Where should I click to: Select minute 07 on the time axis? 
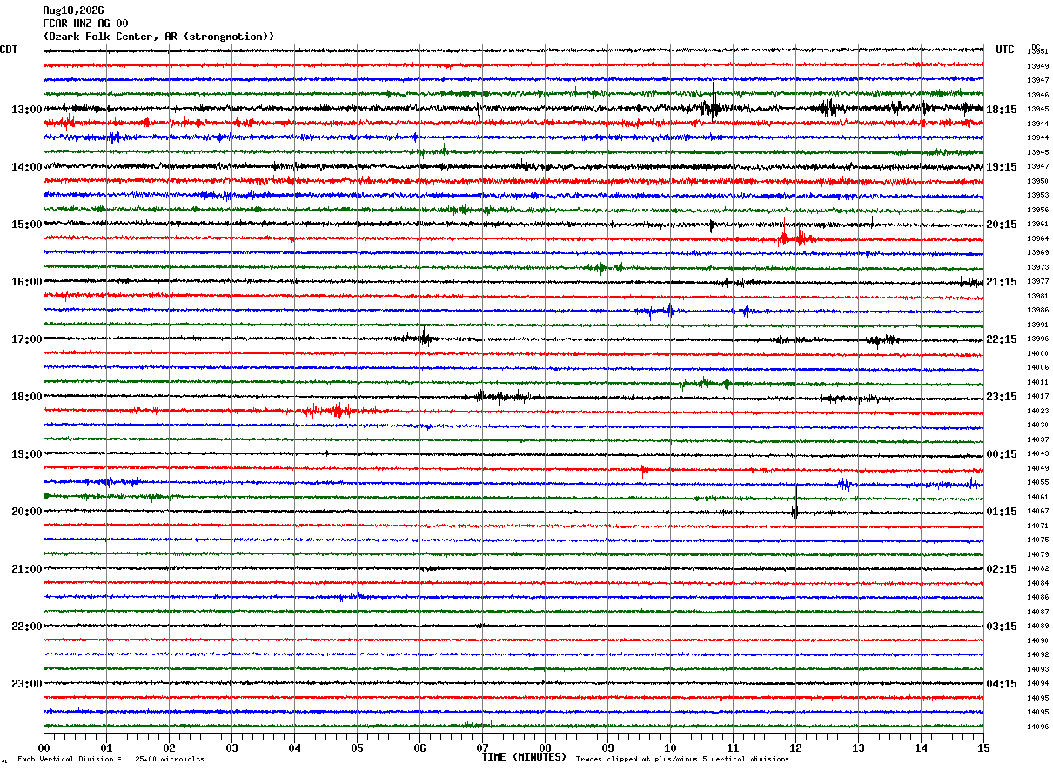pos(482,748)
